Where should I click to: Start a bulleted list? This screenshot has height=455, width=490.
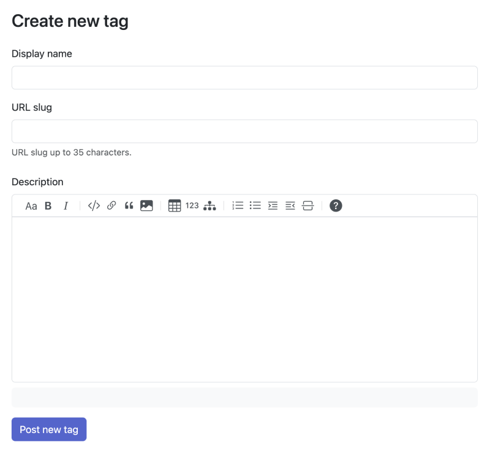[255, 206]
